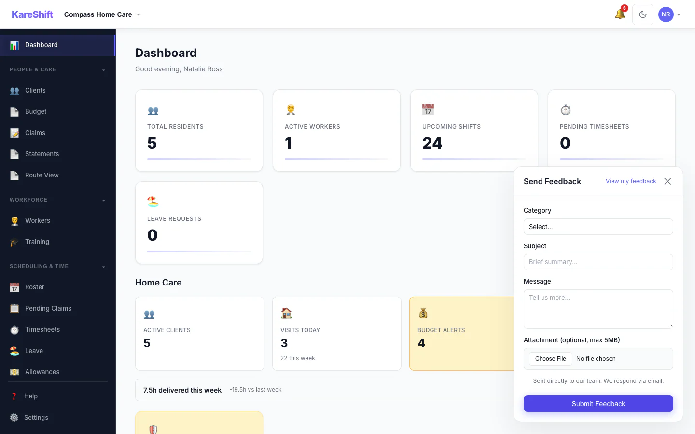Click the KareShift logo
695x434 pixels.
pos(32,14)
